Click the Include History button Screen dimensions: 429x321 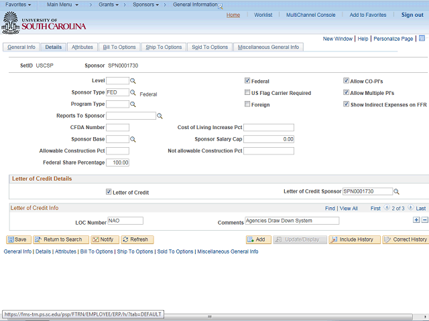tap(355, 239)
